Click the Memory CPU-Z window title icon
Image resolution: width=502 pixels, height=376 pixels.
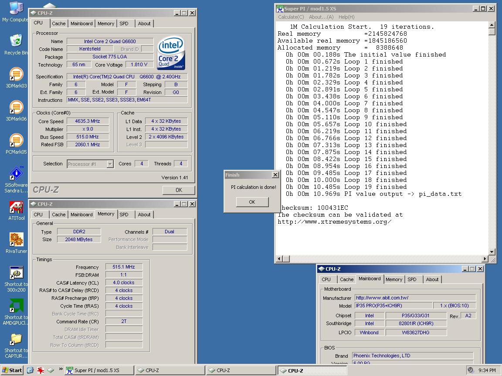(33, 204)
